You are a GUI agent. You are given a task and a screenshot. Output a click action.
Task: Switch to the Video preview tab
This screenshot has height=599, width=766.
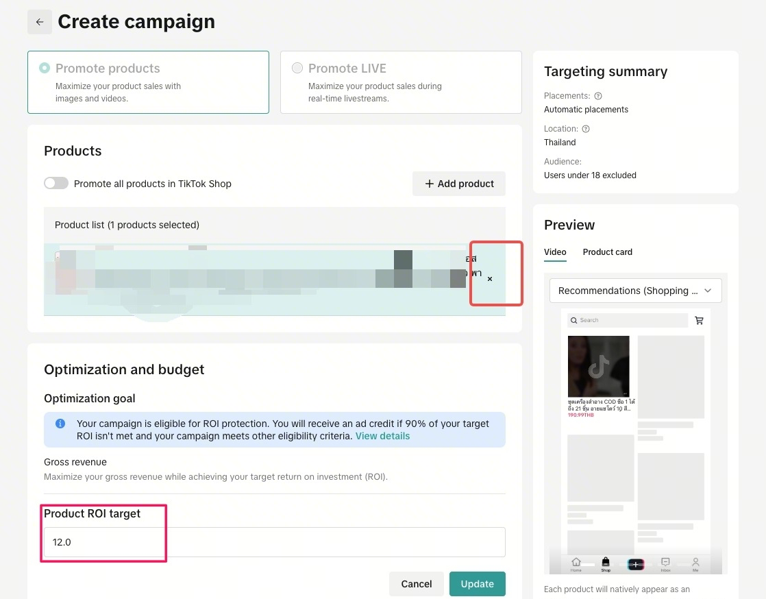coord(555,252)
